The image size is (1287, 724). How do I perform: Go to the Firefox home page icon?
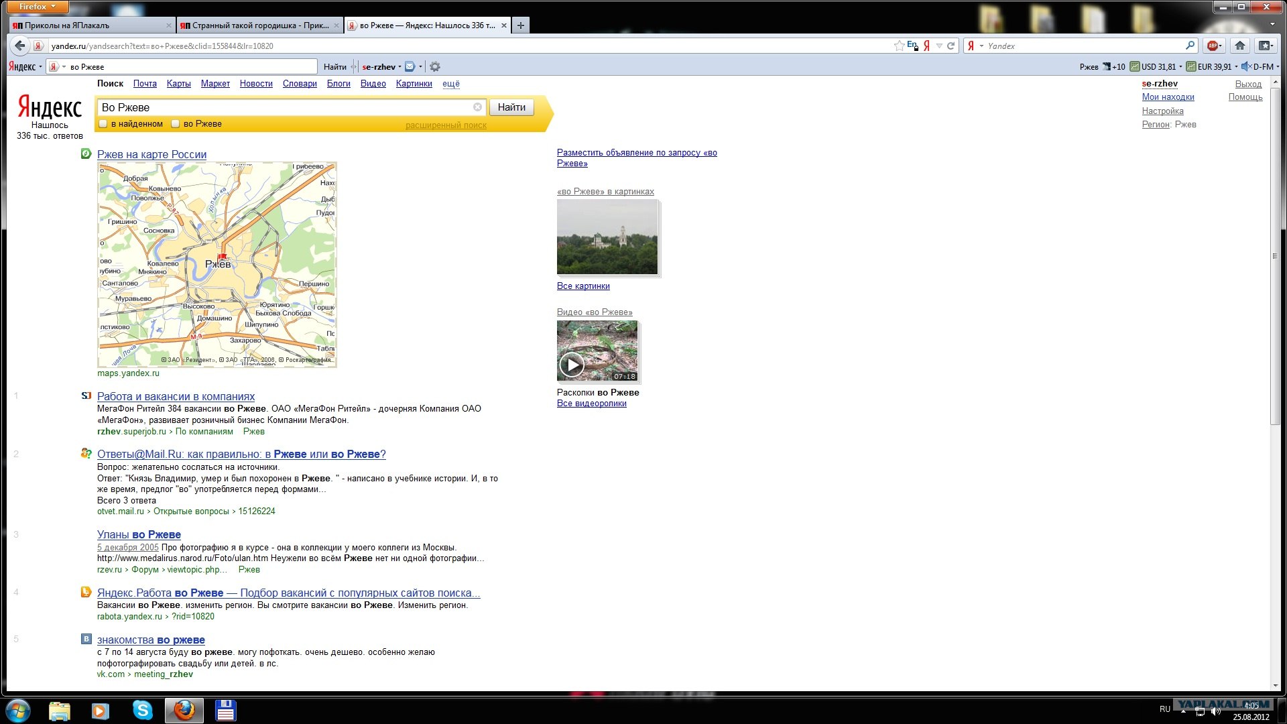(x=1240, y=46)
